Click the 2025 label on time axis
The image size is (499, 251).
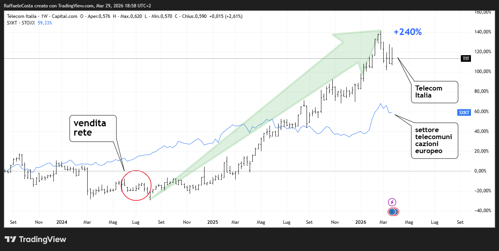coord(212,223)
